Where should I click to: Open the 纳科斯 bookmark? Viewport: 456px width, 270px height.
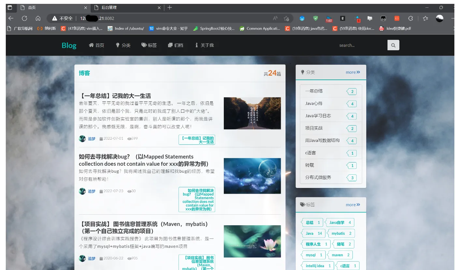pos(47,28)
